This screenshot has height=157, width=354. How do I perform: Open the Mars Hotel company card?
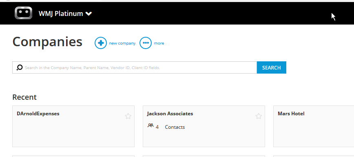pos(314,126)
